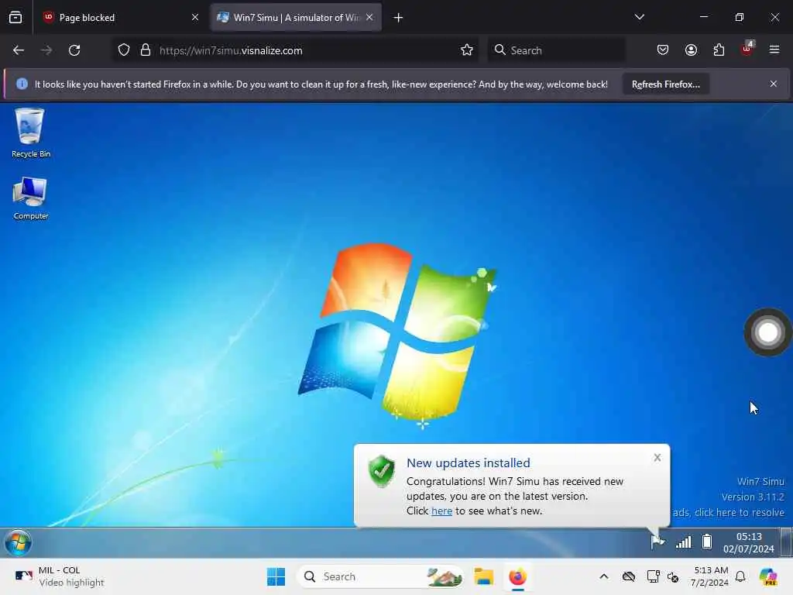Close the New updates installed balloon
This screenshot has height=595, width=793.
point(657,458)
